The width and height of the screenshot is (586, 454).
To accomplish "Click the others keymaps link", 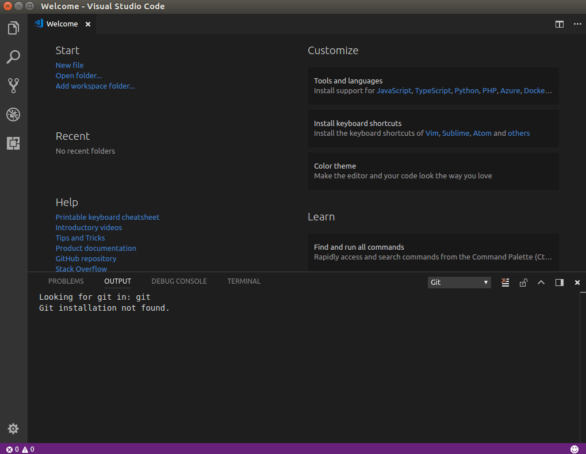I will pyautogui.click(x=518, y=133).
